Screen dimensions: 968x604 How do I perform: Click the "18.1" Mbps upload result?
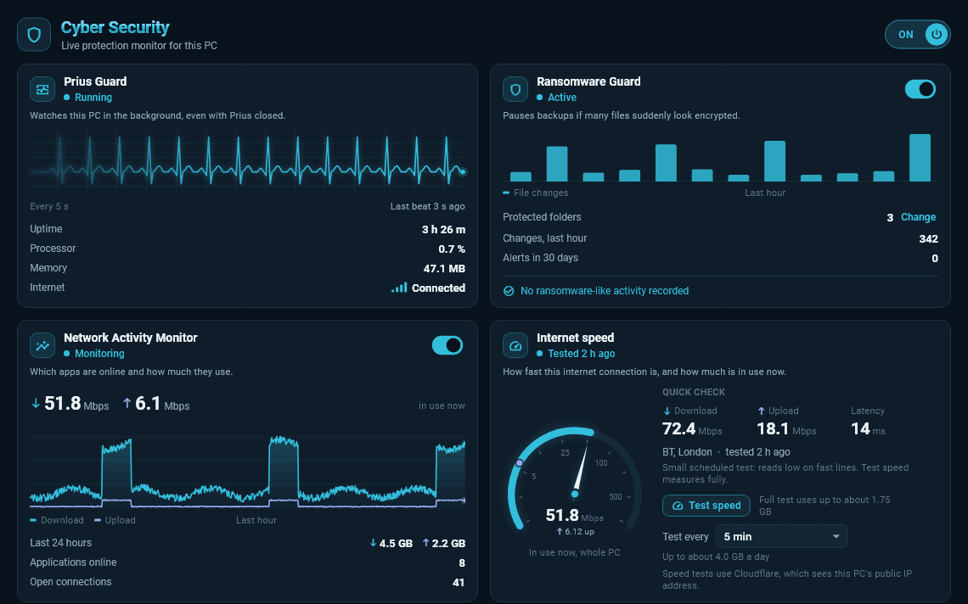click(x=773, y=428)
